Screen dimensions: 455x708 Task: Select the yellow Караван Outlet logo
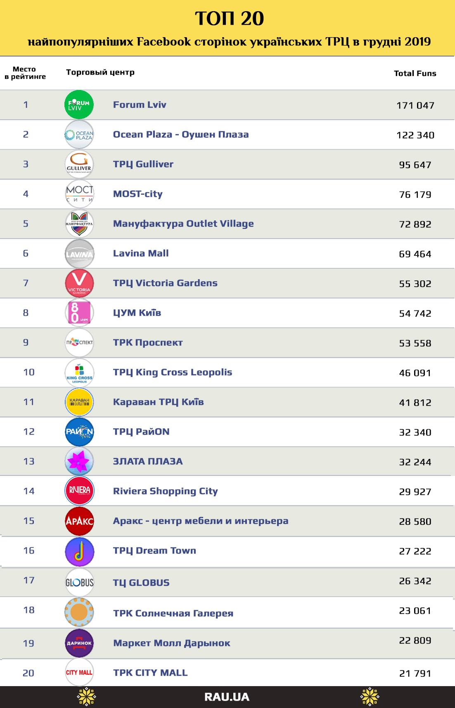79,402
